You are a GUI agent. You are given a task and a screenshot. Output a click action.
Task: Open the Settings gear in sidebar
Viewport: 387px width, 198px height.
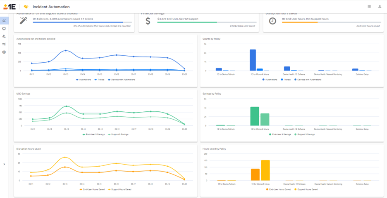(x=4, y=52)
